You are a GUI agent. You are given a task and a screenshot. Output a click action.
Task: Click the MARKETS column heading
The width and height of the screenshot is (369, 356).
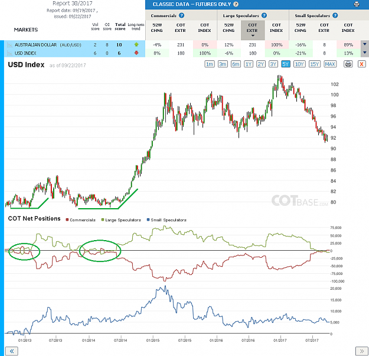point(25,30)
